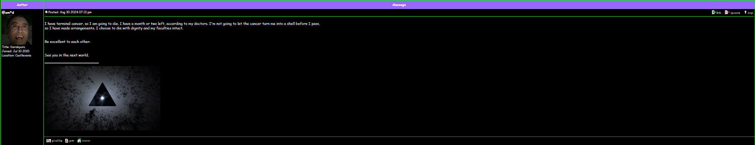This screenshot has height=145, width=755.
Task: Open the "profile" link below the post
Action: 57,140
